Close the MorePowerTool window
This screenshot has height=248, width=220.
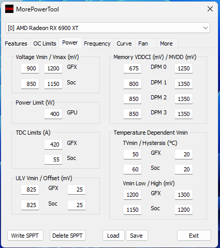[x=210, y=9]
